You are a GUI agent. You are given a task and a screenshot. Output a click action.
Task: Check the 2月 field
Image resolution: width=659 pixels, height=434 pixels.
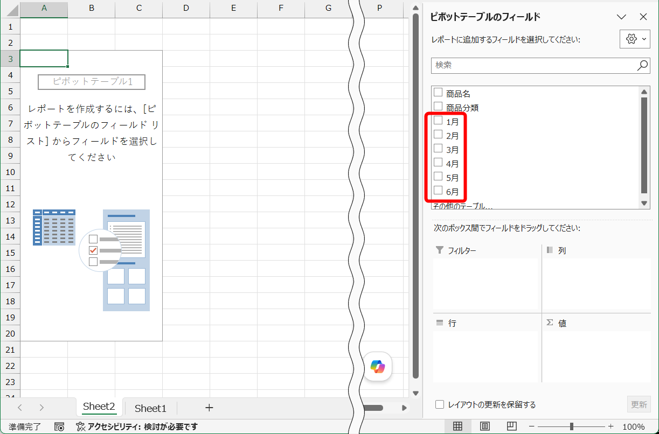[438, 135]
